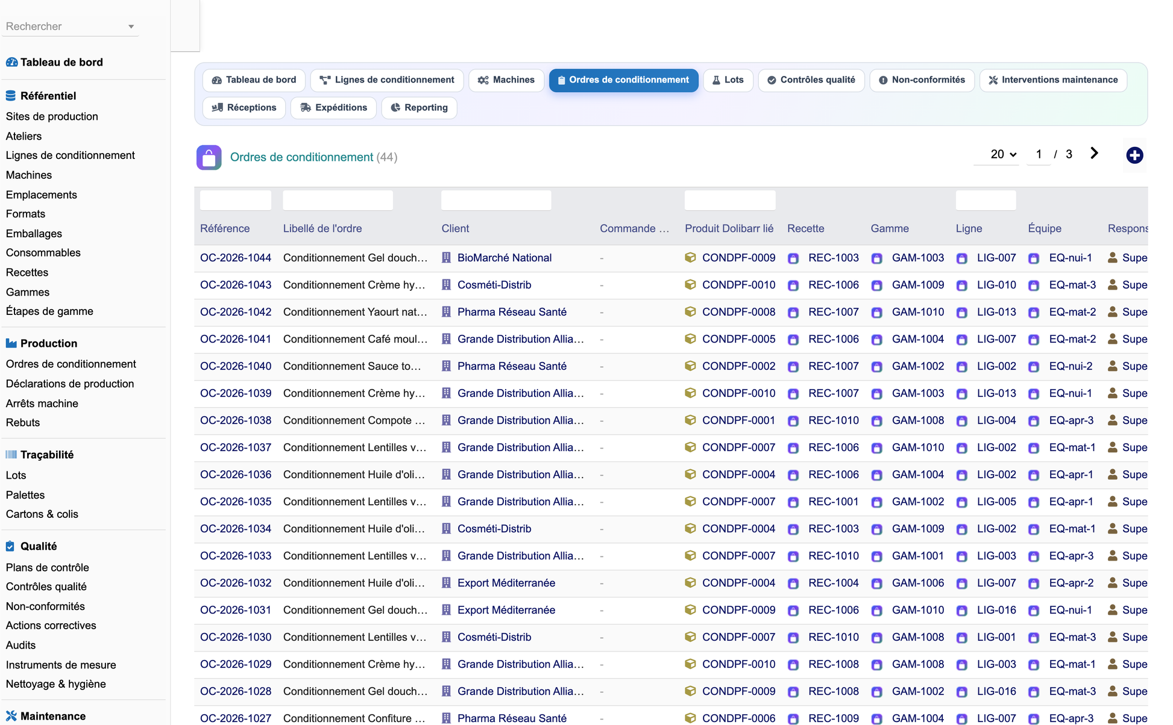The width and height of the screenshot is (1173, 725).
Task: Sort by the Recette column header
Action: point(806,229)
